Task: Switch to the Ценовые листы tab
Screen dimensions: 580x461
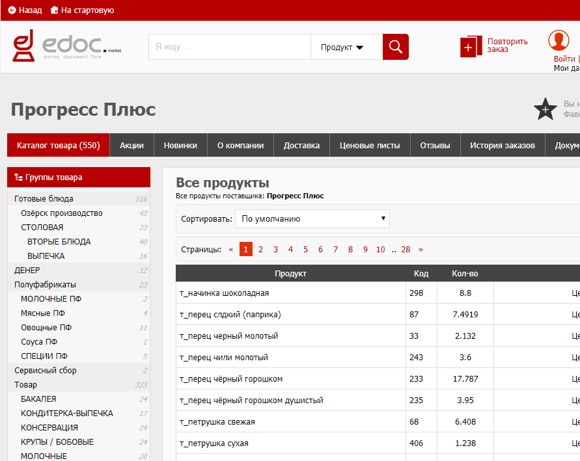Action: pyautogui.click(x=370, y=146)
